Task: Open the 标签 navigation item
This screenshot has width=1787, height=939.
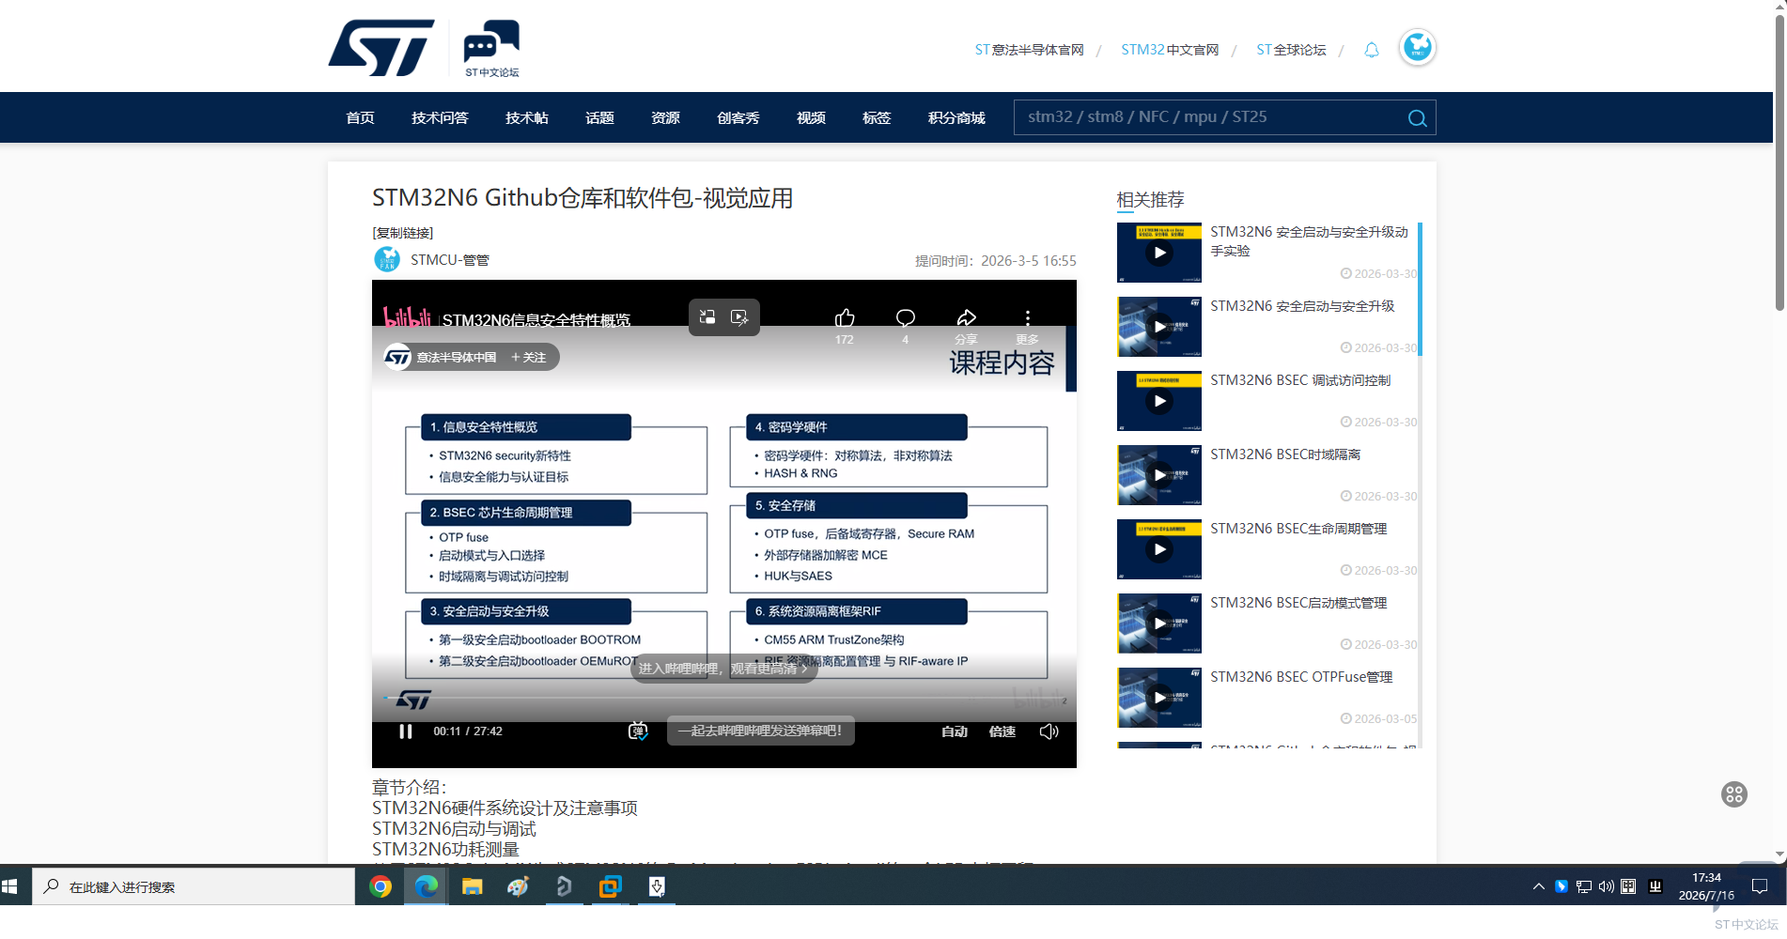Action: pyautogui.click(x=877, y=117)
